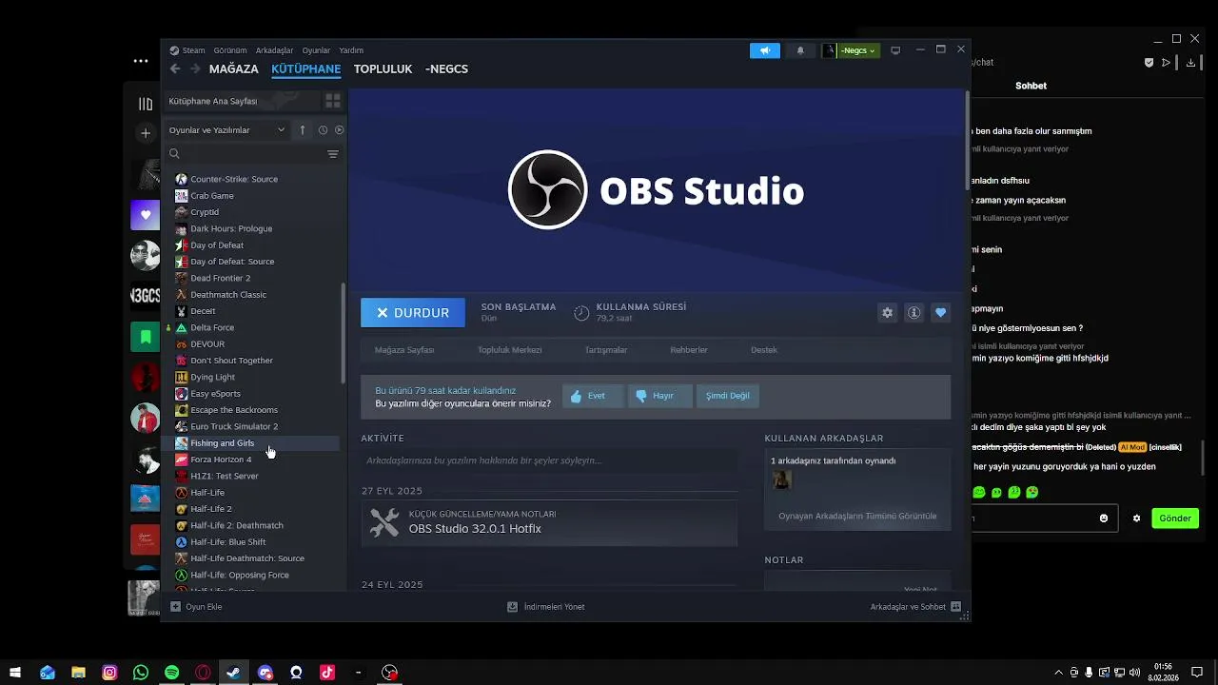Open the Mağaza Sayfası tab
This screenshot has width=1218, height=685.
tap(404, 350)
